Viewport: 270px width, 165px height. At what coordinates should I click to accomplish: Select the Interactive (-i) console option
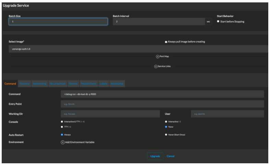pos(166,122)
